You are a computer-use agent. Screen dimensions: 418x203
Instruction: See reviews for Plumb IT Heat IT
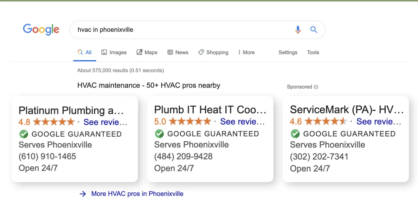(242, 122)
